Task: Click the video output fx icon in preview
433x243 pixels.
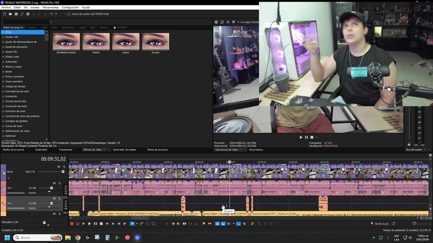Action: (x=228, y=22)
